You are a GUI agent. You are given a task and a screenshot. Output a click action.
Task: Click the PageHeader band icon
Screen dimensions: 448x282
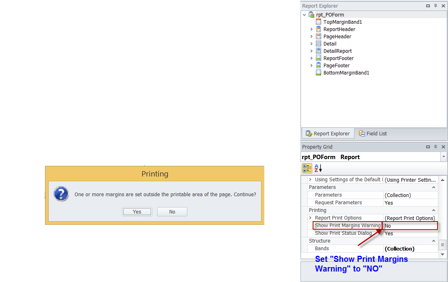pos(318,37)
